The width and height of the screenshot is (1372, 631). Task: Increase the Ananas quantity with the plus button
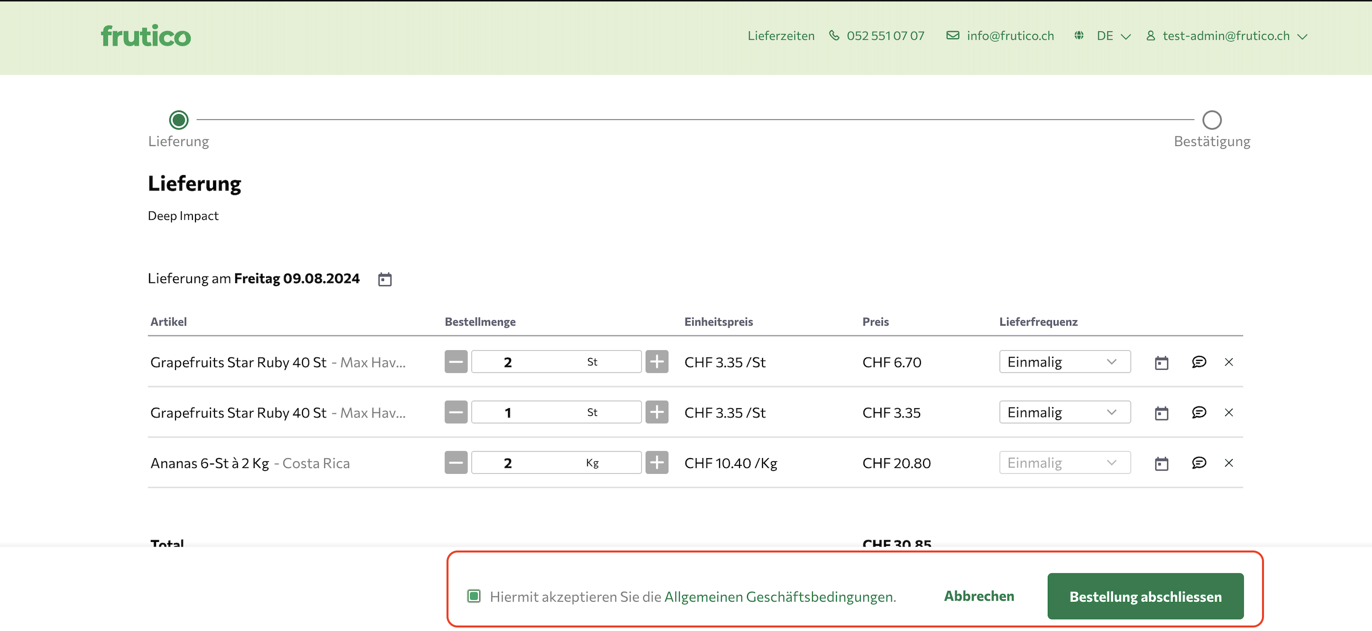tap(656, 462)
